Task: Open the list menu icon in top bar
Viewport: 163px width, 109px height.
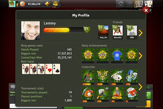Action: (x=130, y=4)
